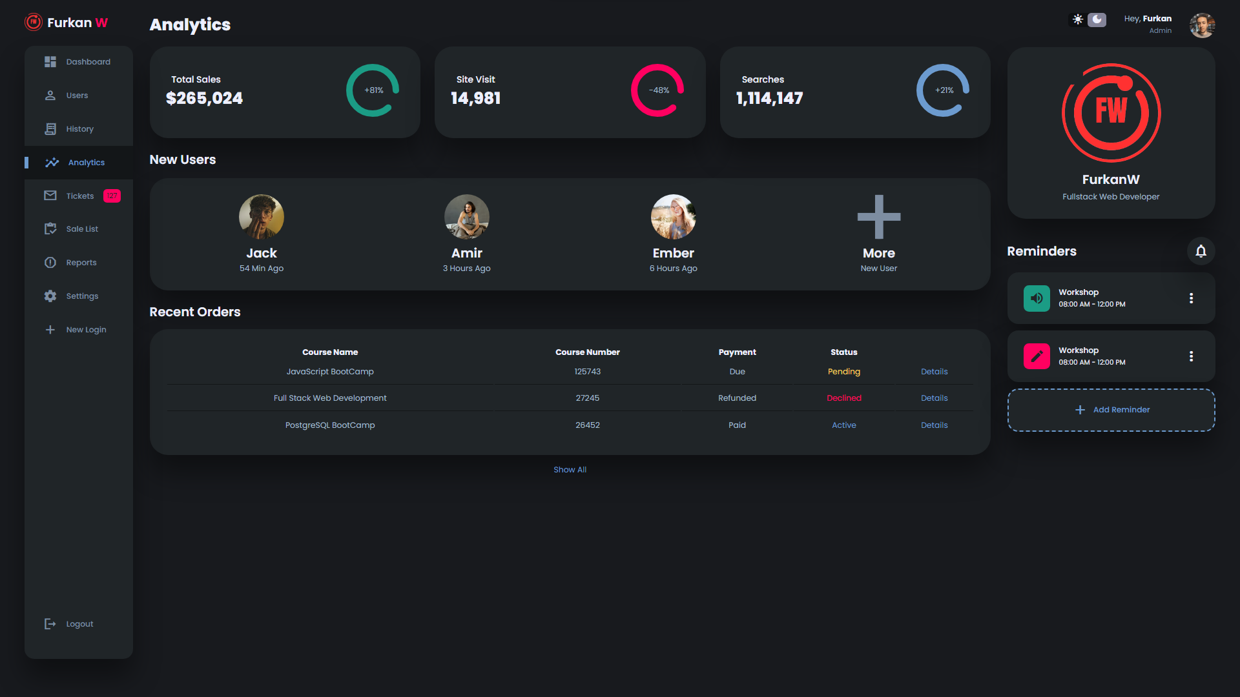
Task: Open History via its receipt icon
Action: click(x=50, y=129)
